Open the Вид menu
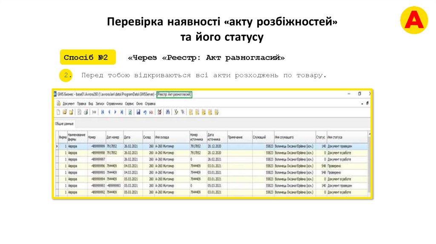The height and width of the screenshot is (244, 436). point(91,104)
